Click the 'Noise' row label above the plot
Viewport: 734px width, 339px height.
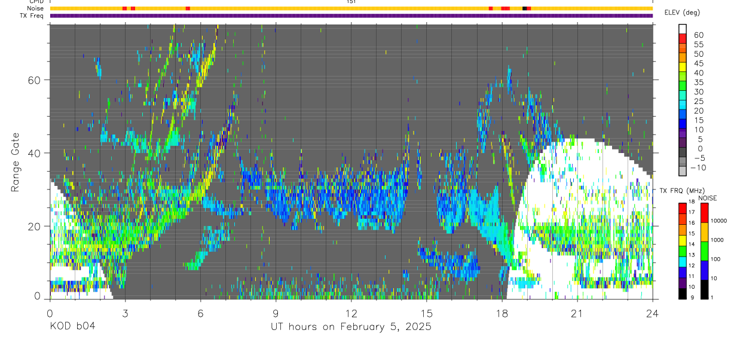[36, 8]
